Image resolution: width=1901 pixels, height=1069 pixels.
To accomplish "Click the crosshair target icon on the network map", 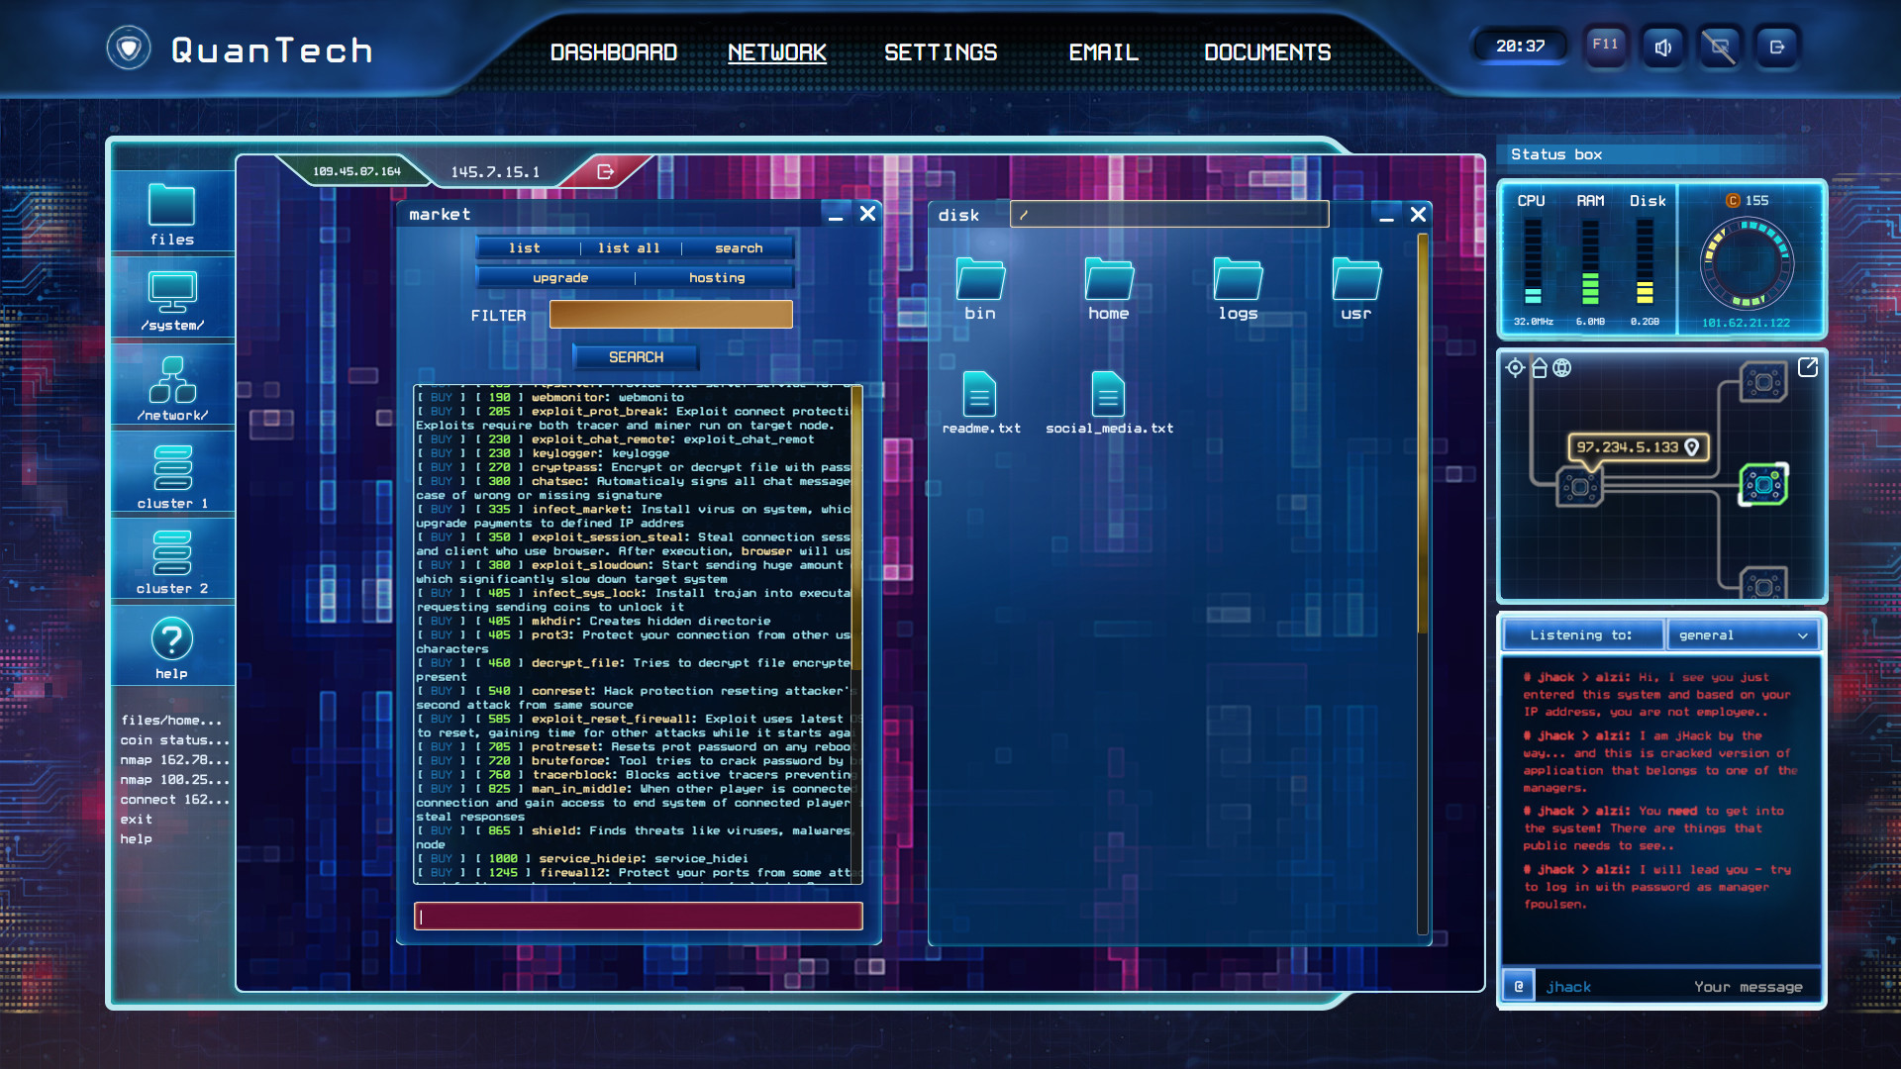I will (x=1514, y=367).
